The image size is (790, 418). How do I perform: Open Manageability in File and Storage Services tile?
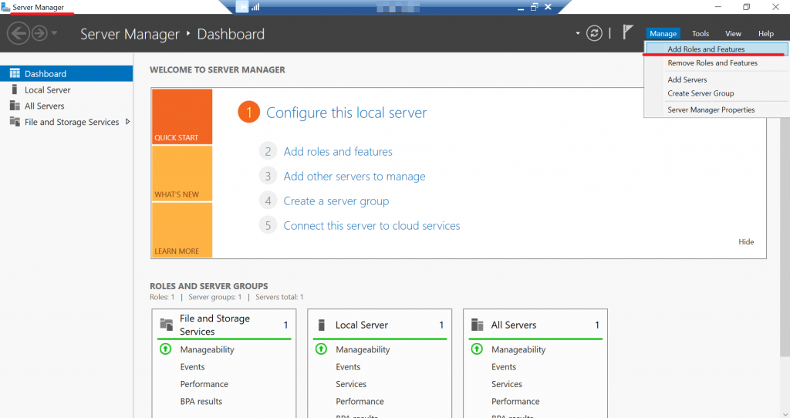pos(207,349)
